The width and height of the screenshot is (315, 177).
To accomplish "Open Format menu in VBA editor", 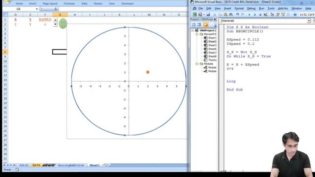I will click(239, 8).
